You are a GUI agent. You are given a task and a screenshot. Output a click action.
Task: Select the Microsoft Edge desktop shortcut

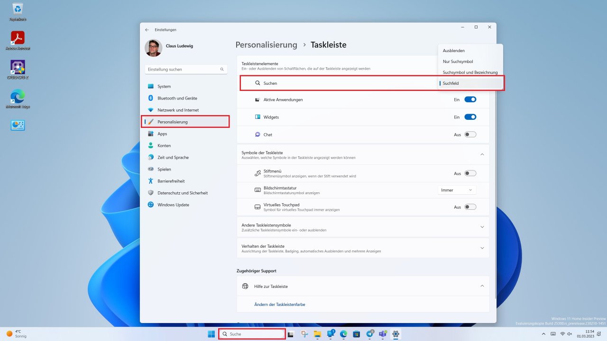pos(18,99)
